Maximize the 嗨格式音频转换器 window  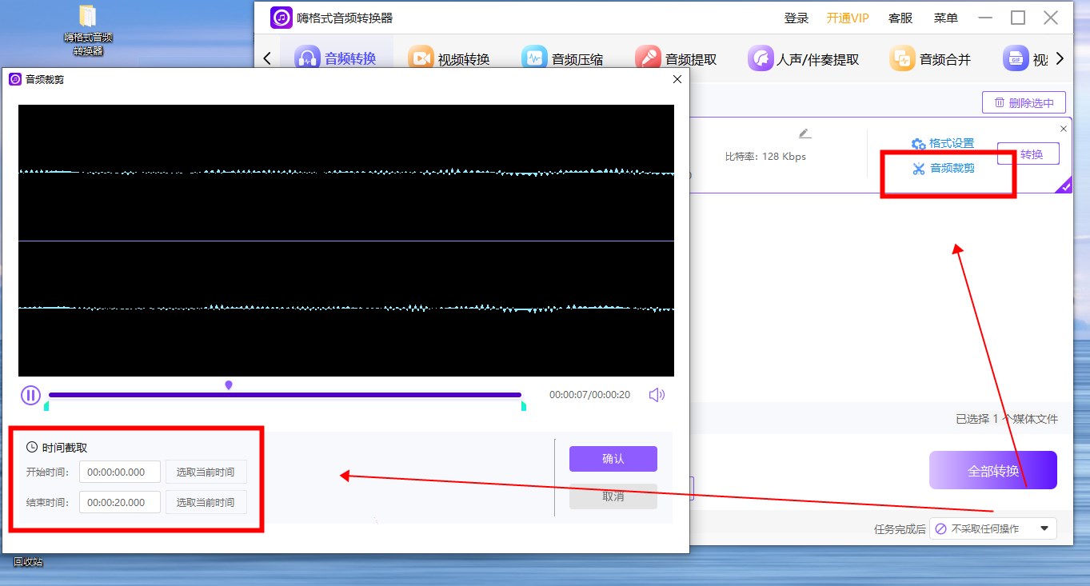1018,18
